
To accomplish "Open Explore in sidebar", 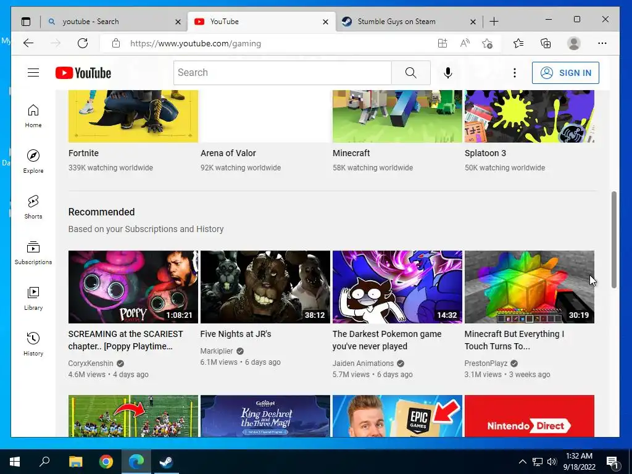I will [33, 161].
